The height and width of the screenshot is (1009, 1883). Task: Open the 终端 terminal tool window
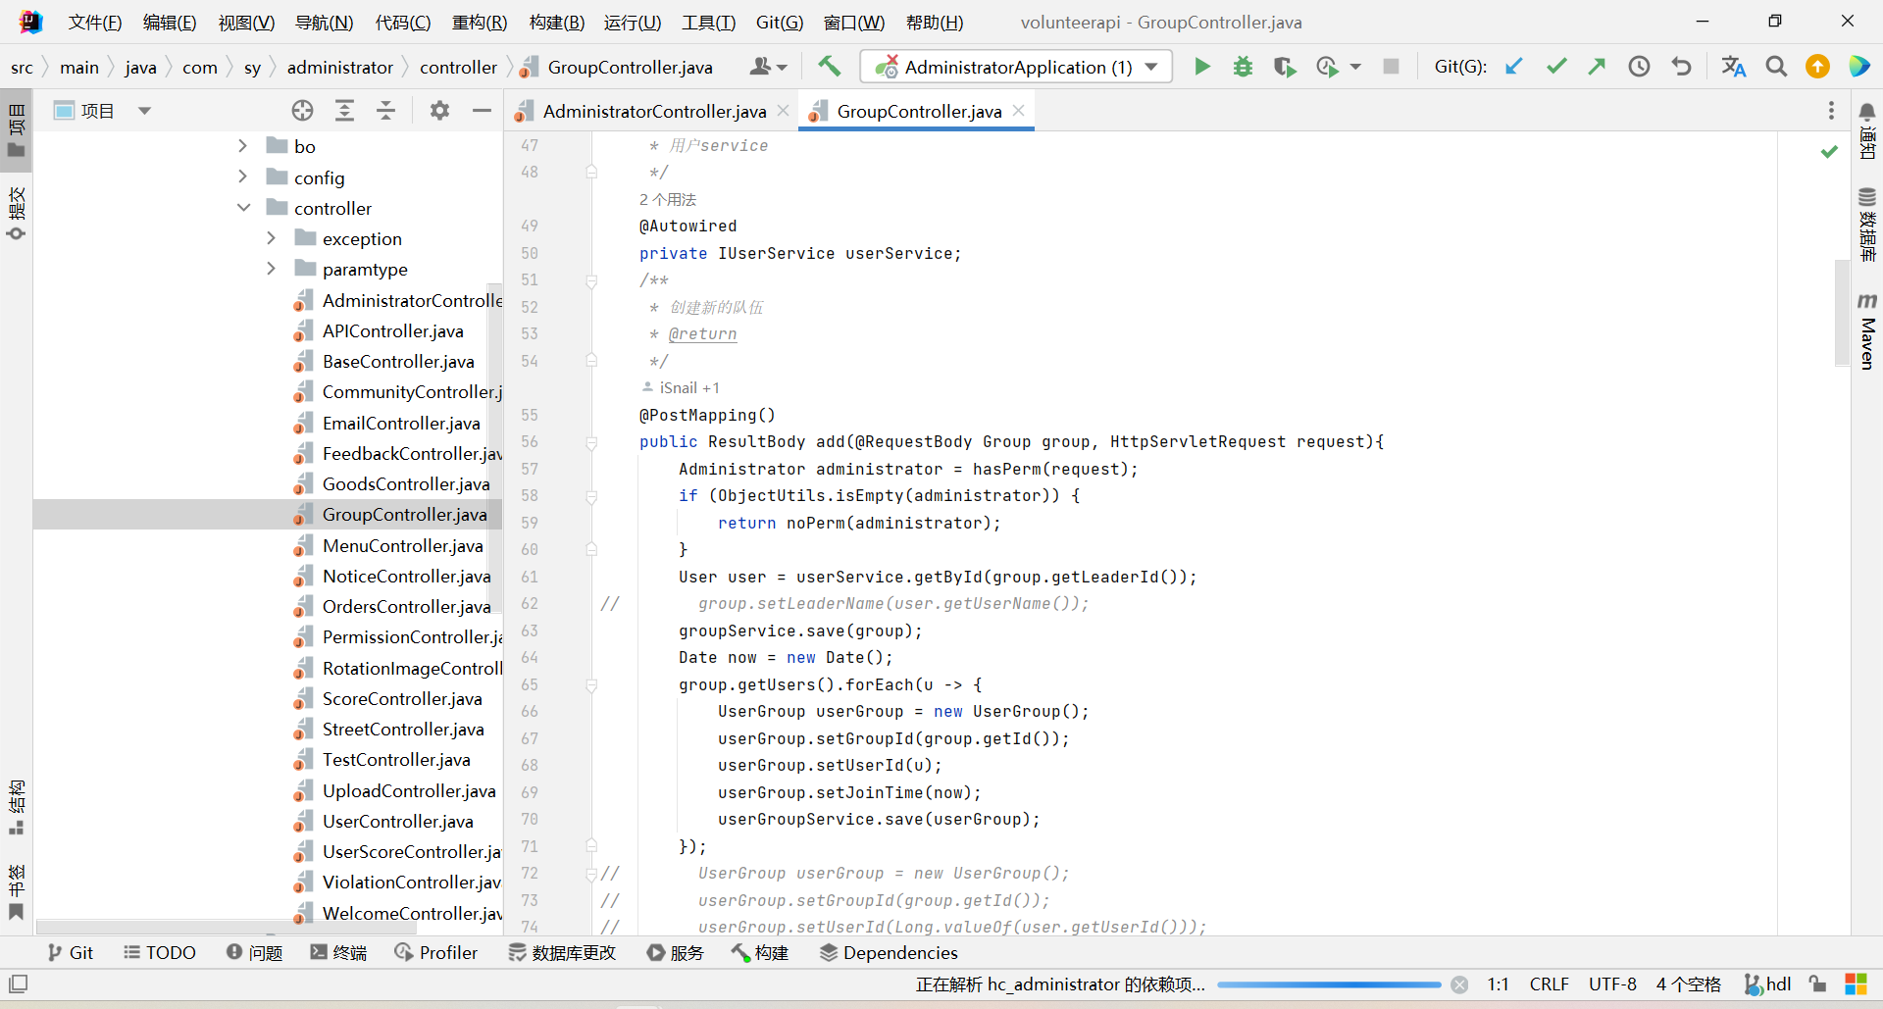[338, 952]
